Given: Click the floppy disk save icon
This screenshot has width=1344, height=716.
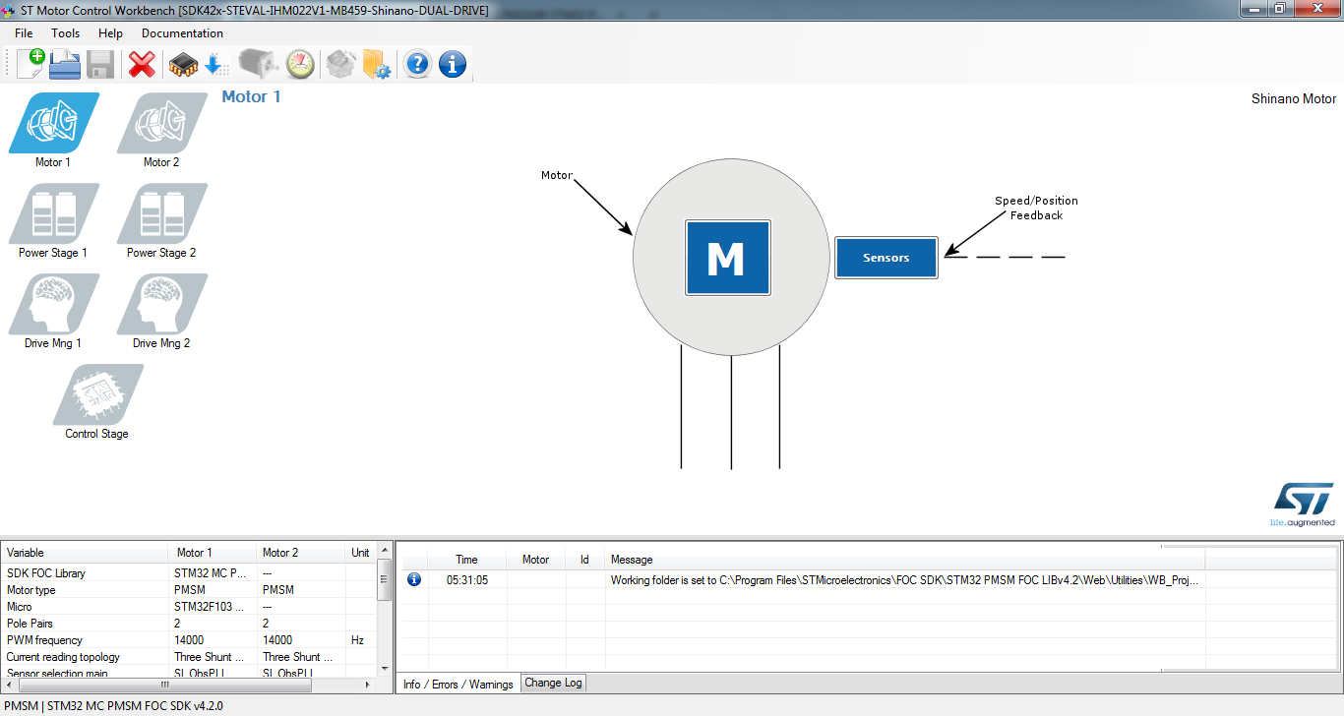Looking at the screenshot, I should click(x=100, y=64).
